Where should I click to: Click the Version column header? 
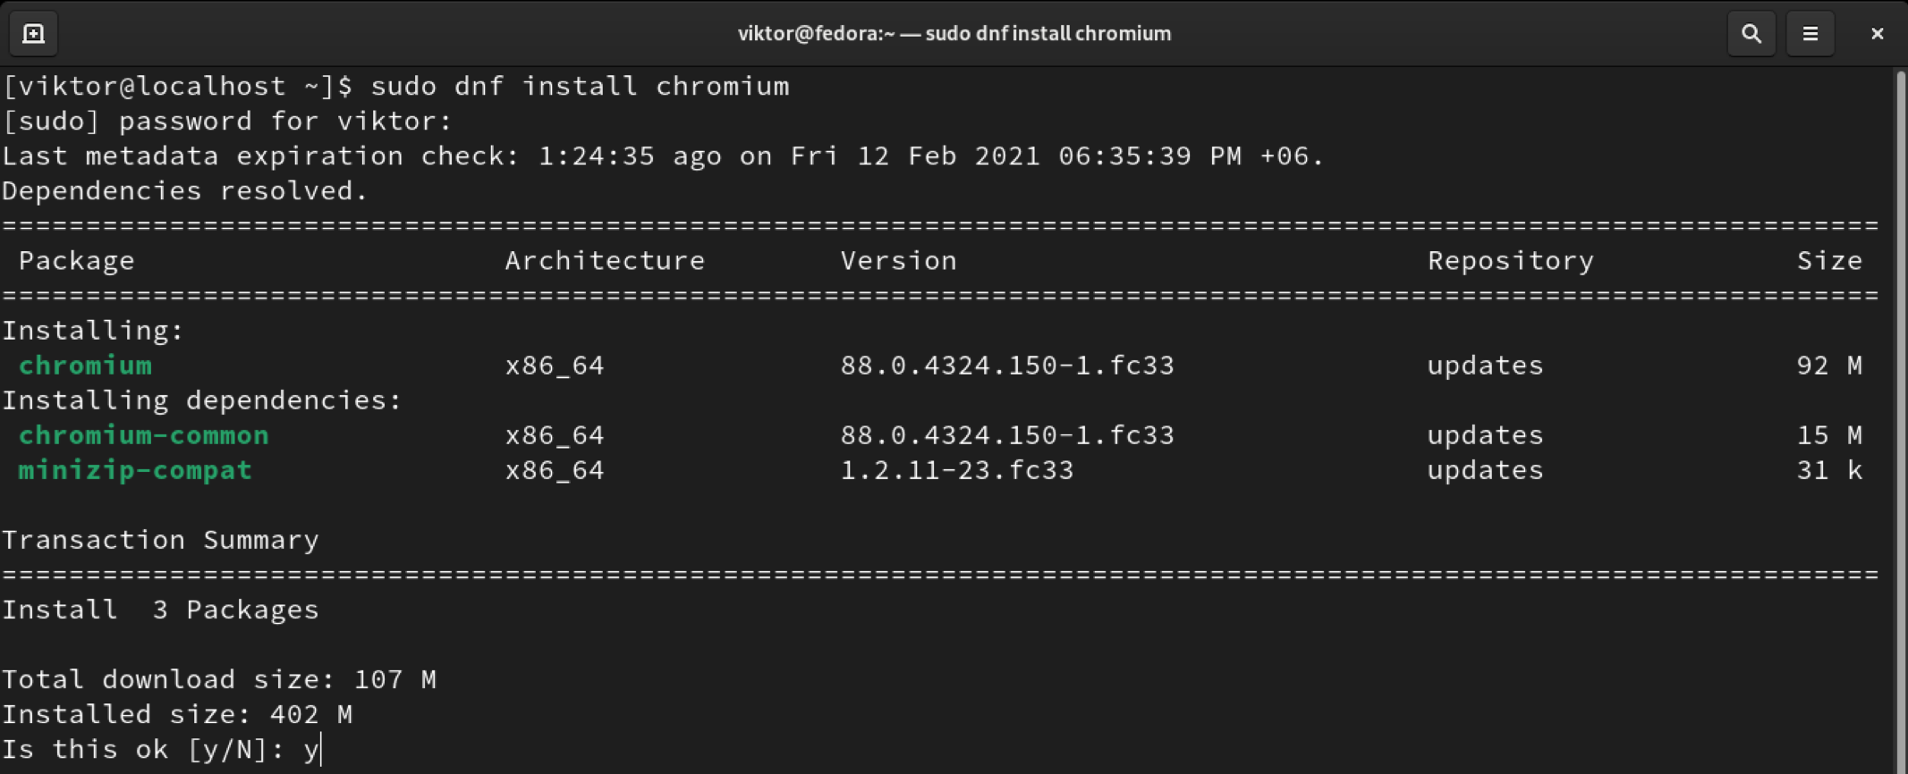pos(898,261)
